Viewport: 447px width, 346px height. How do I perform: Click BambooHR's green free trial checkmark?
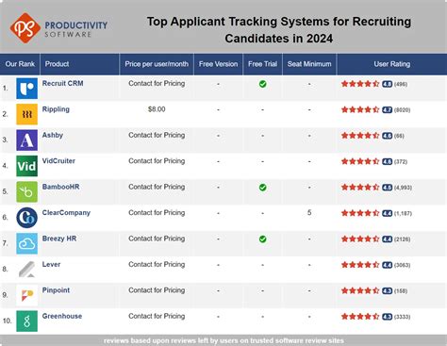tap(263, 188)
